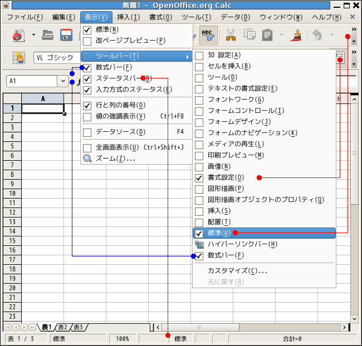Enable 値の強調表示(V) checkbox

coord(87,117)
